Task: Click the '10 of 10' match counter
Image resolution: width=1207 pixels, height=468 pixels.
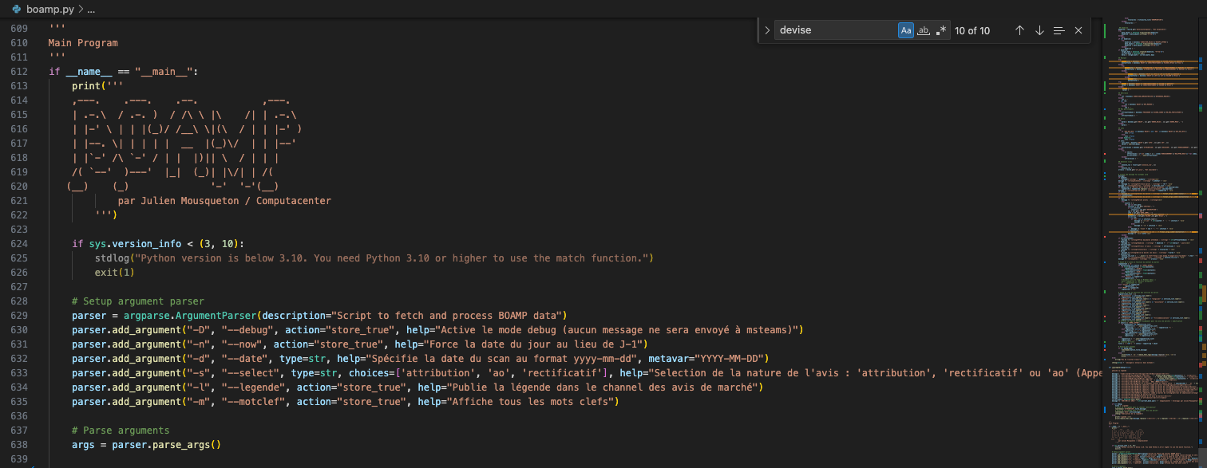Action: (972, 30)
